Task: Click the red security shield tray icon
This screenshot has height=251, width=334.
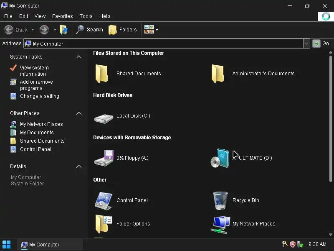Action: coord(293,244)
